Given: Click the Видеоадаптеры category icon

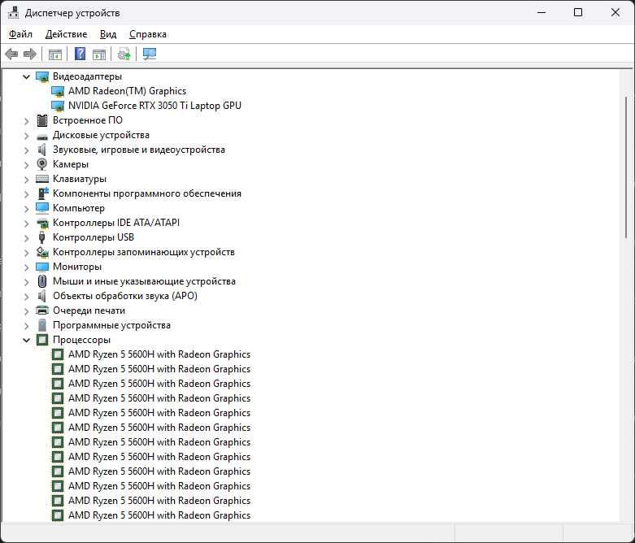Looking at the screenshot, I should point(42,76).
